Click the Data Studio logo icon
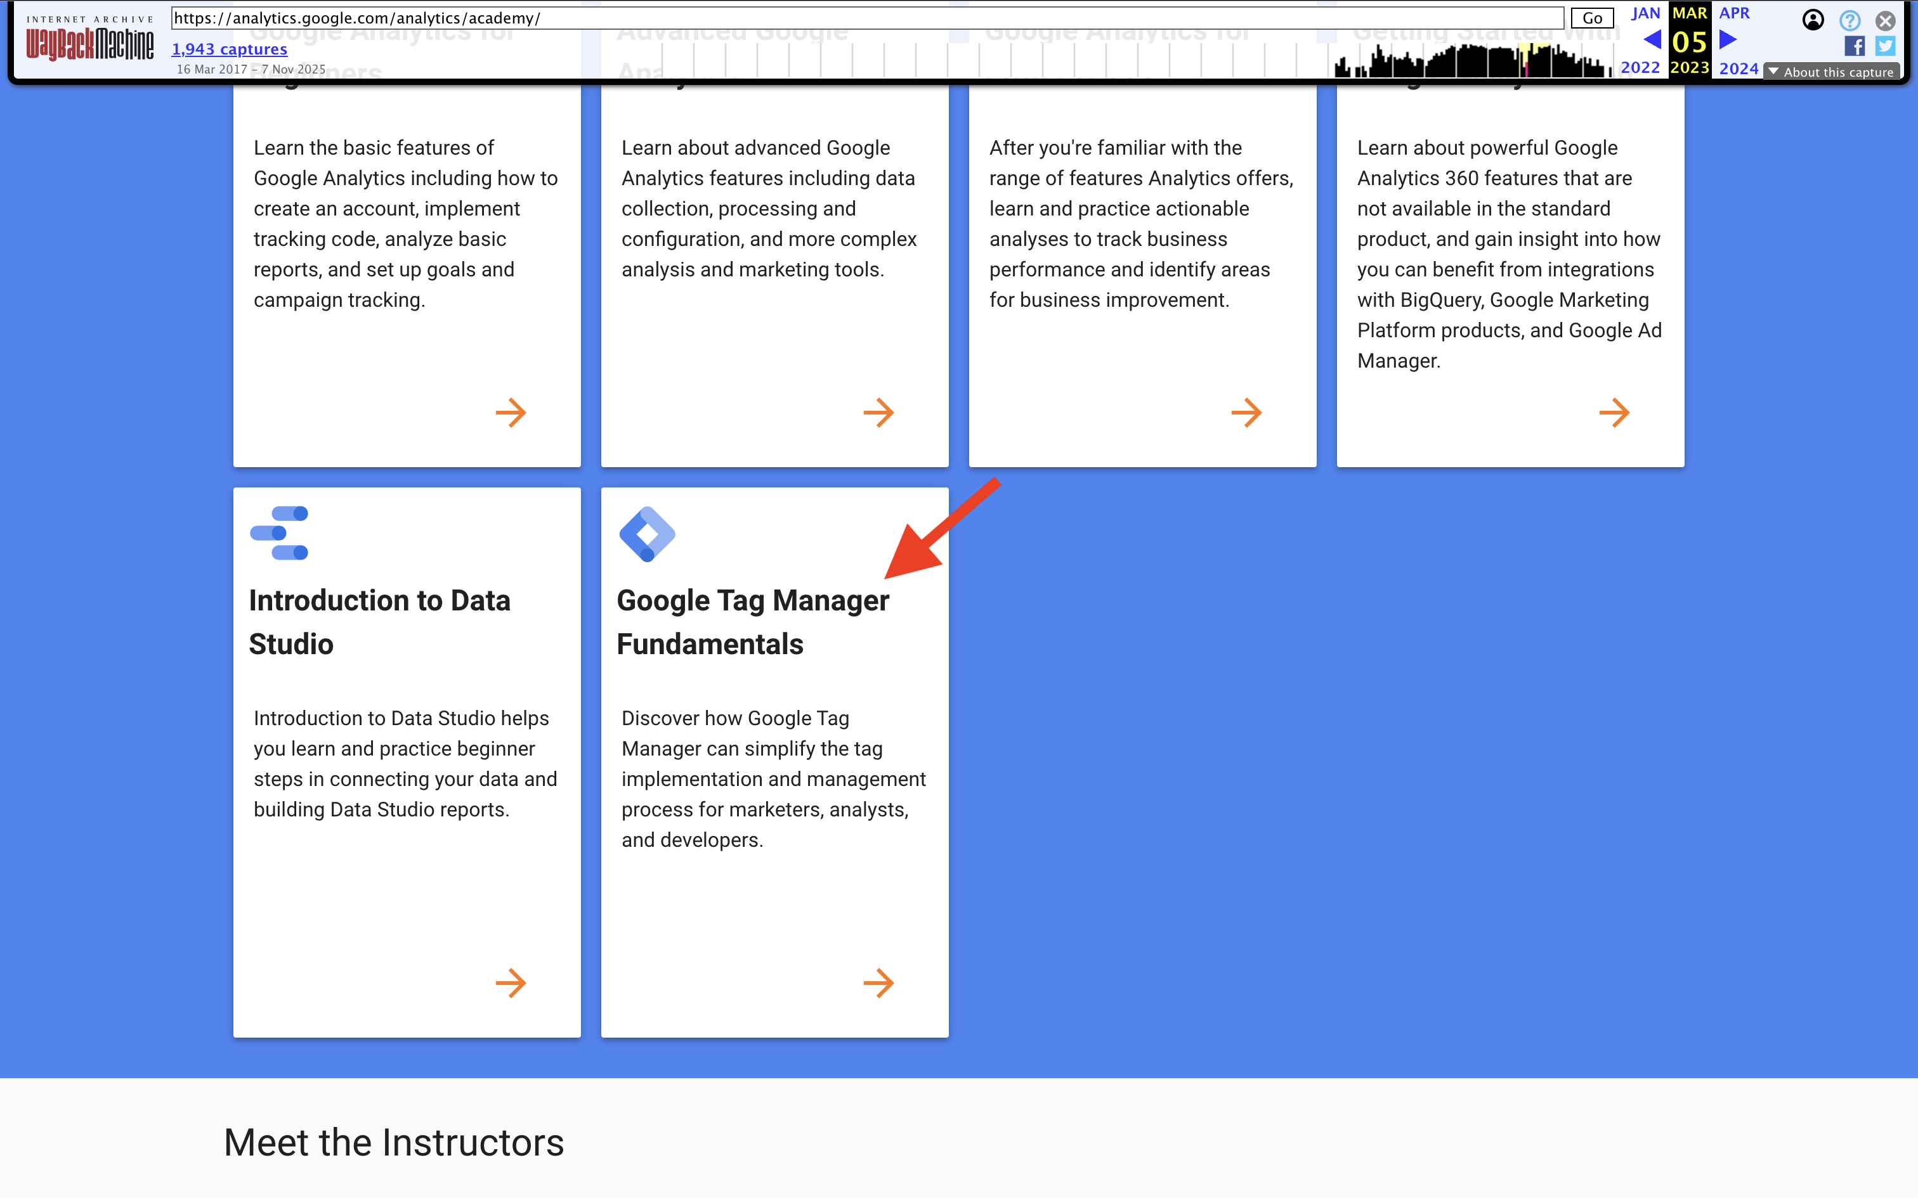Screen dimensions: 1918x1198 pyautogui.click(x=279, y=533)
